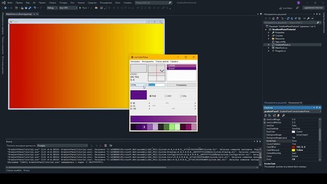The image size is (327, 184).
Task: Click the color code text field in Color Picker
Action: pos(157,85)
